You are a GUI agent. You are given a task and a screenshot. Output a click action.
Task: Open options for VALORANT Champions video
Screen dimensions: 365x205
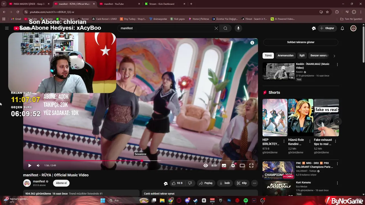[x=337, y=164]
